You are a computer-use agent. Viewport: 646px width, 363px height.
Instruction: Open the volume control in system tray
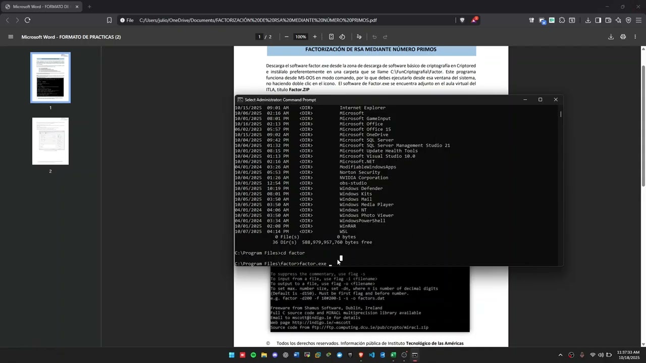pyautogui.click(x=601, y=355)
